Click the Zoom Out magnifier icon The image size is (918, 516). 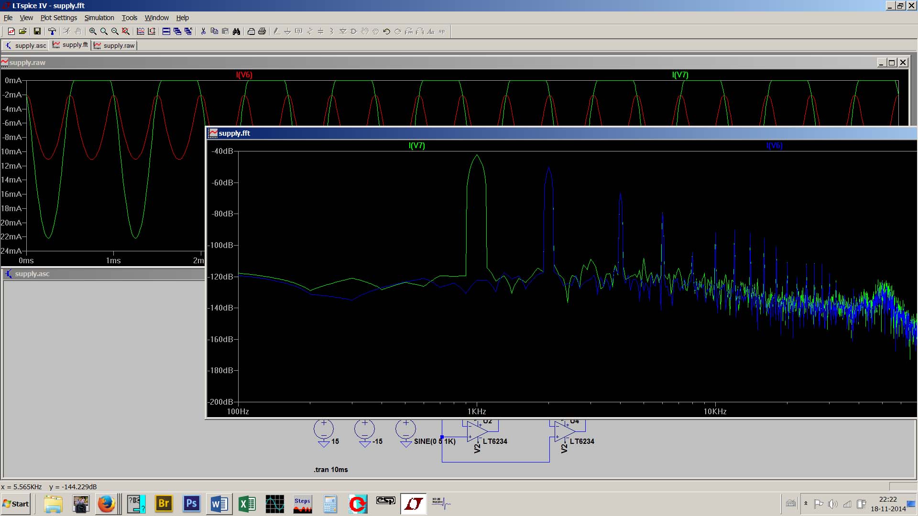coord(115,32)
